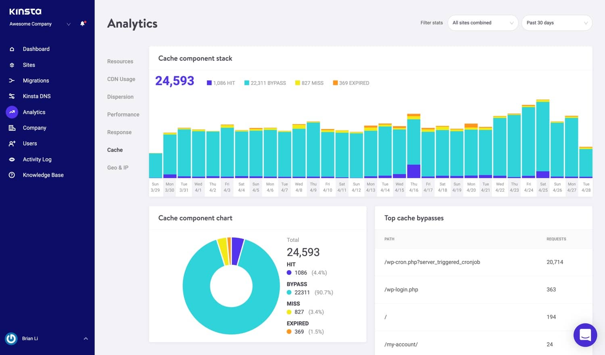
Task: Click the /wp-login.php path row
Action: [x=401, y=290]
